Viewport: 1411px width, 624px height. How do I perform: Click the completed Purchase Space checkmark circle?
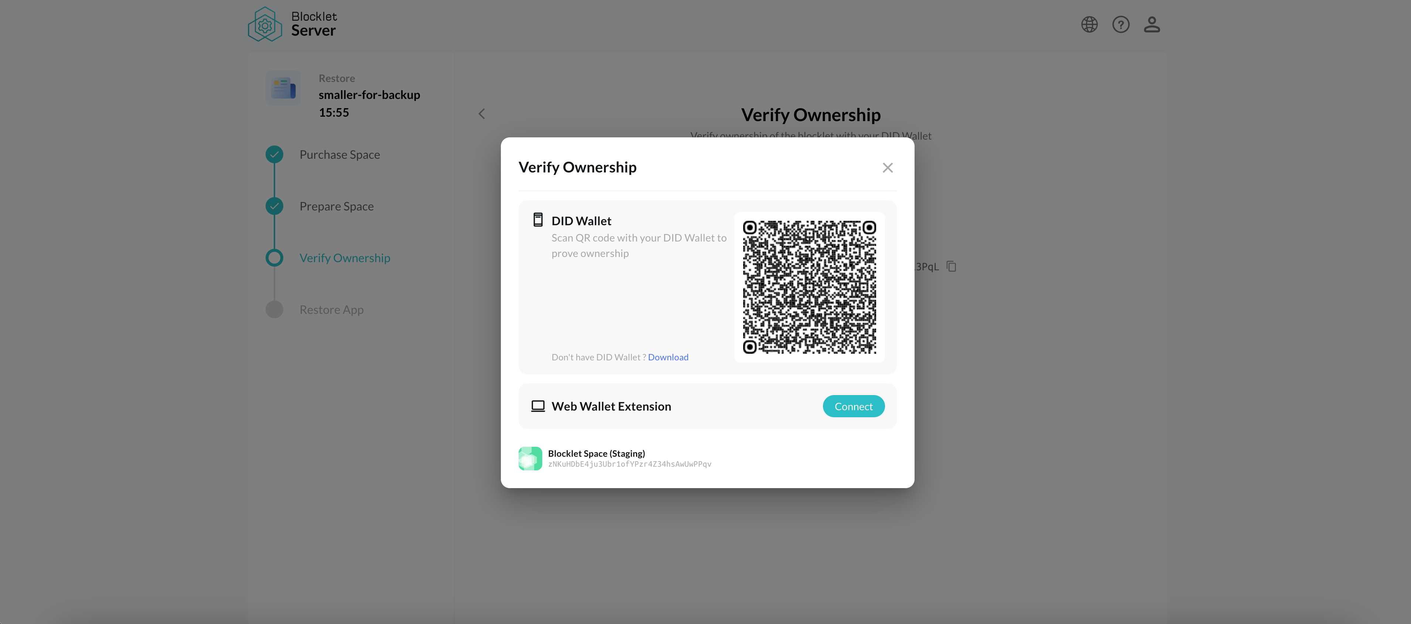pyautogui.click(x=274, y=154)
